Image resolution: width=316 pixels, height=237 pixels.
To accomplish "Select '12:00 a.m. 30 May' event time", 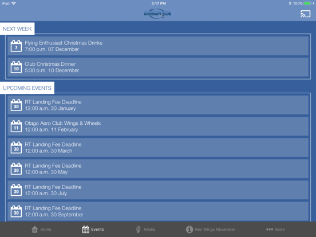I will [x=46, y=172].
